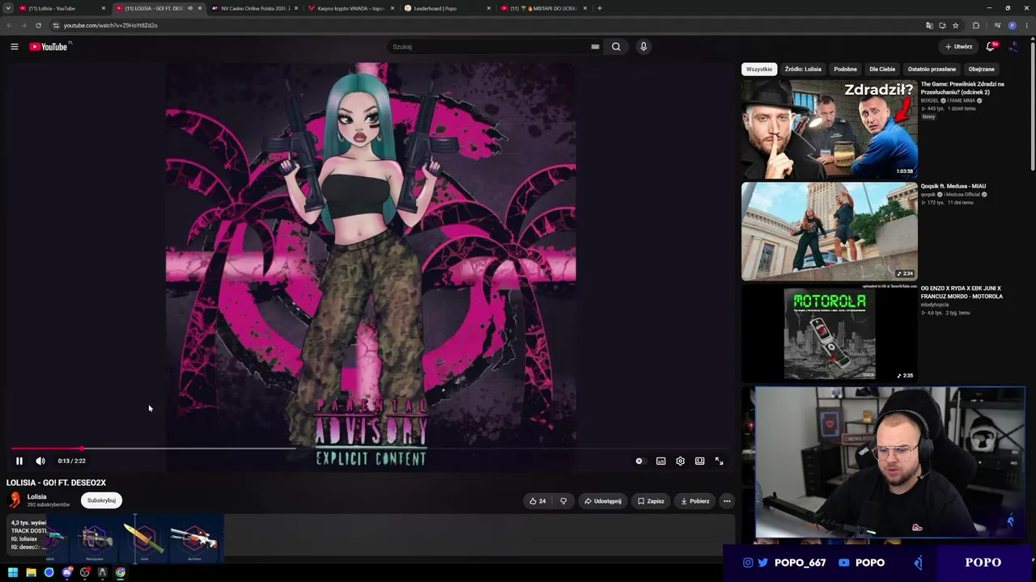Image resolution: width=1036 pixels, height=582 pixels.
Task: Select the Podobne filter chip
Action: click(845, 70)
